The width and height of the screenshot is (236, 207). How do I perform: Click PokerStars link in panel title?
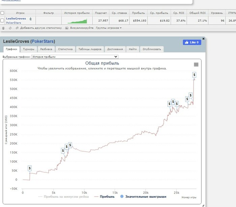pos(43,41)
